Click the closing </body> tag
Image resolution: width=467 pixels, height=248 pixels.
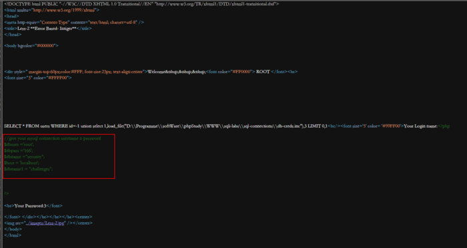click(13, 229)
